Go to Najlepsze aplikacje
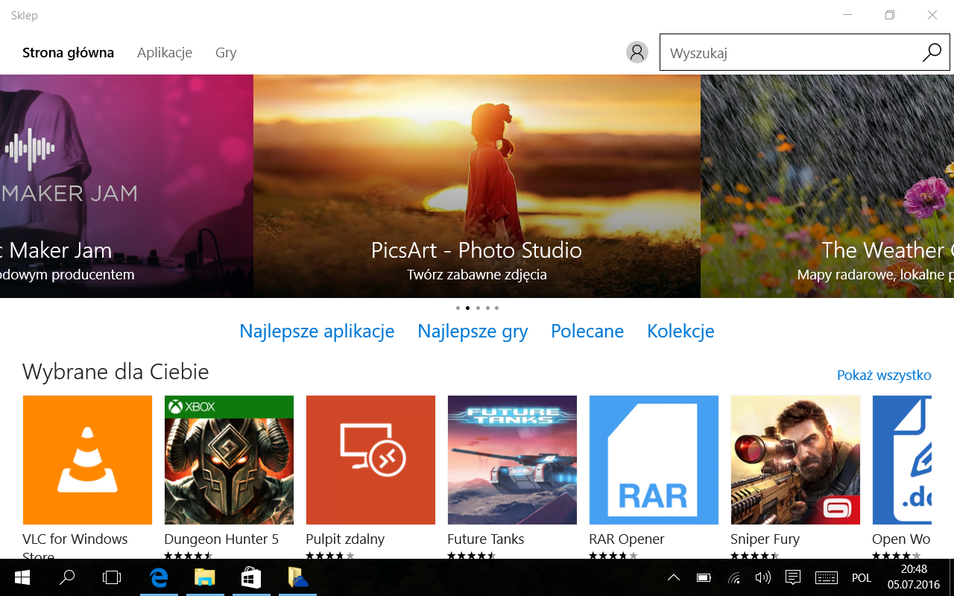The width and height of the screenshot is (954, 596). (317, 332)
